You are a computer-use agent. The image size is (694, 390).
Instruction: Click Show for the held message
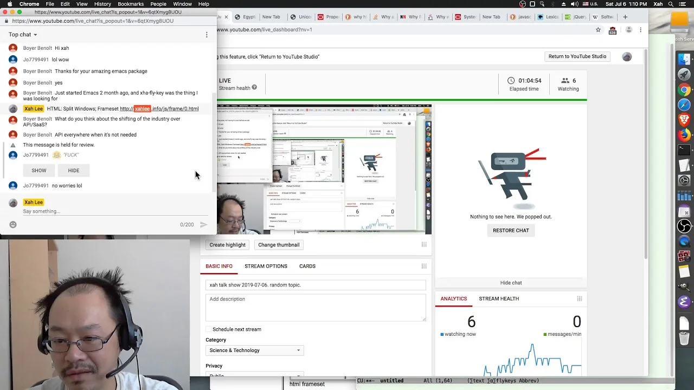click(39, 171)
